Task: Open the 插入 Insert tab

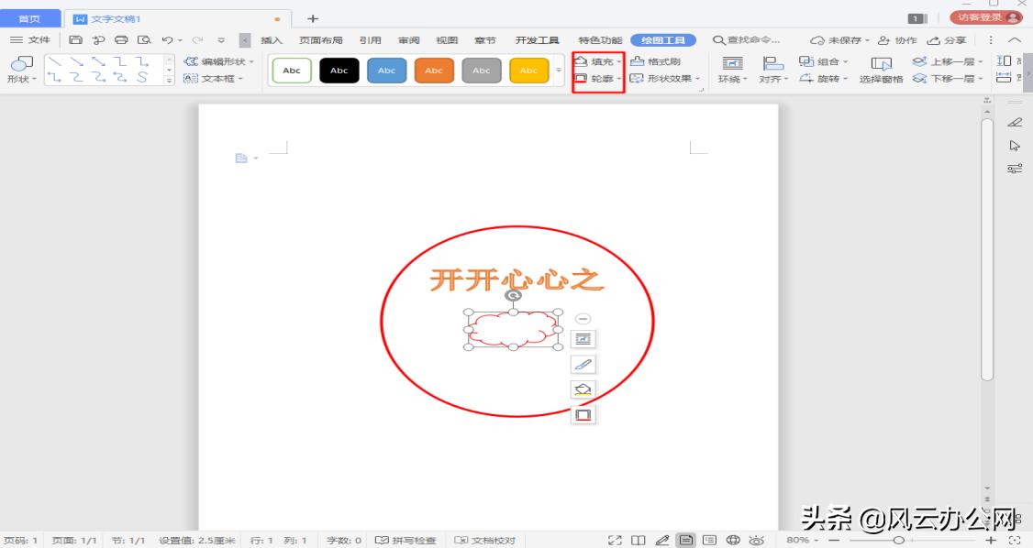Action: [272, 40]
